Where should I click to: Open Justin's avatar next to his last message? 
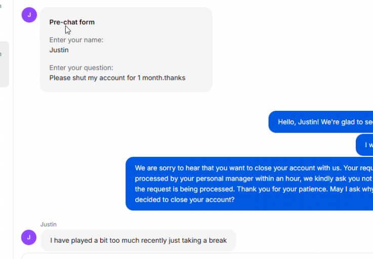coord(29,237)
